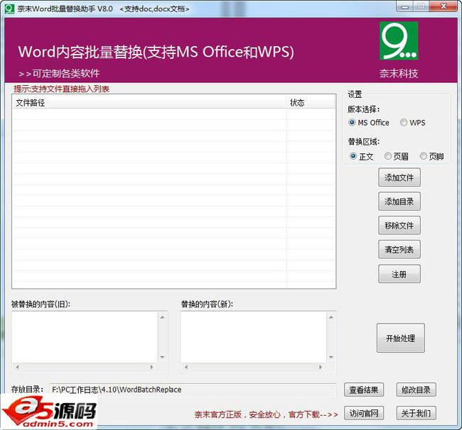Click the 文件路径 column header

150,103
